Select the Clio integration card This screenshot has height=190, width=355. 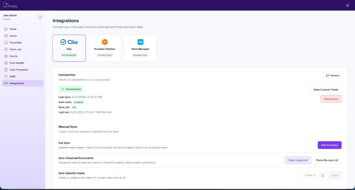69,48
